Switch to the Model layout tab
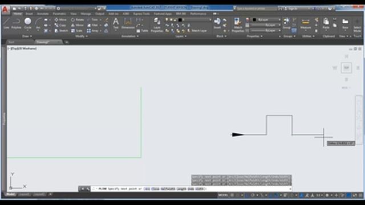The image size is (365, 205). click(x=10, y=194)
